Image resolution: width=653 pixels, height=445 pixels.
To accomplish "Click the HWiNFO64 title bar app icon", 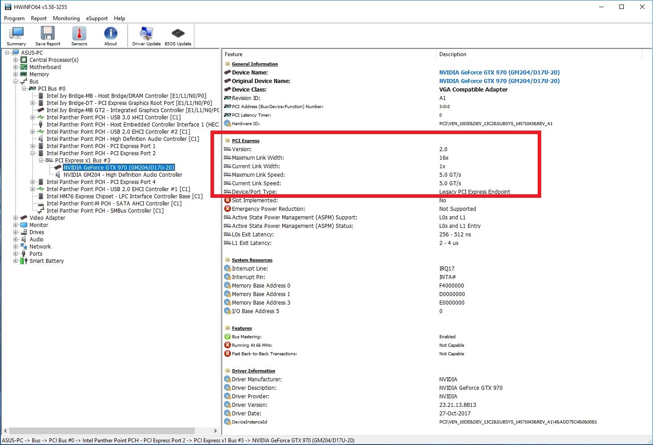I will [x=8, y=7].
